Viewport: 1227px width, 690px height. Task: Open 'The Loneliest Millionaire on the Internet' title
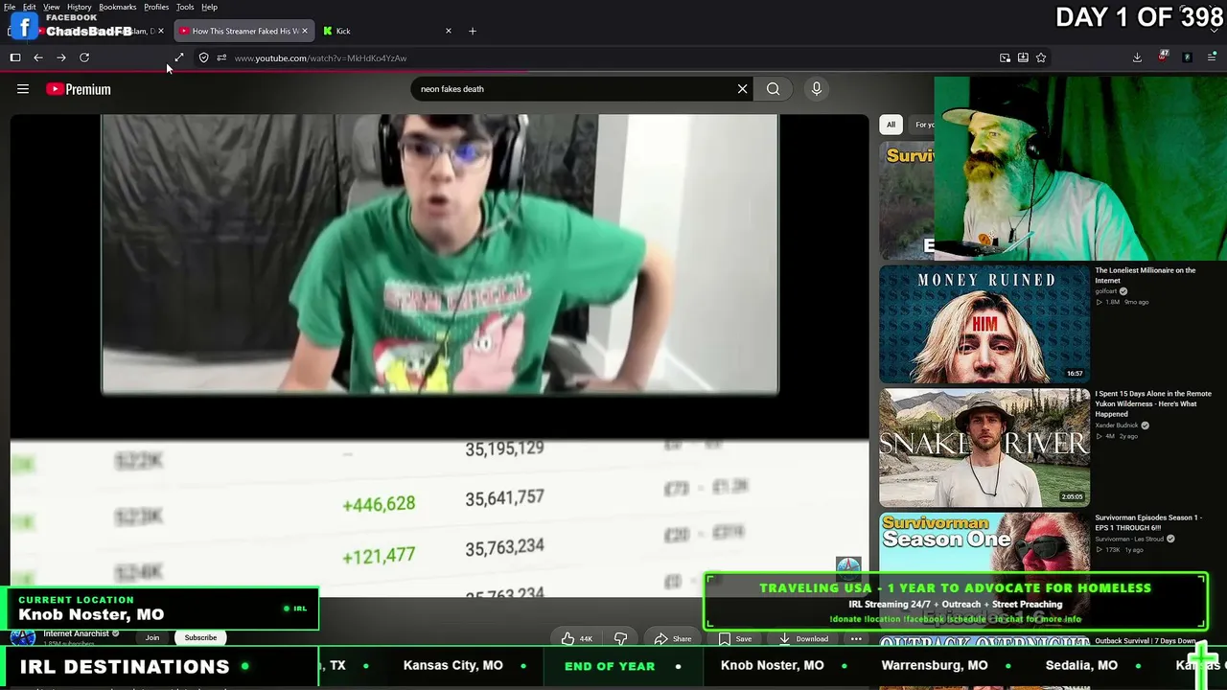(1146, 275)
